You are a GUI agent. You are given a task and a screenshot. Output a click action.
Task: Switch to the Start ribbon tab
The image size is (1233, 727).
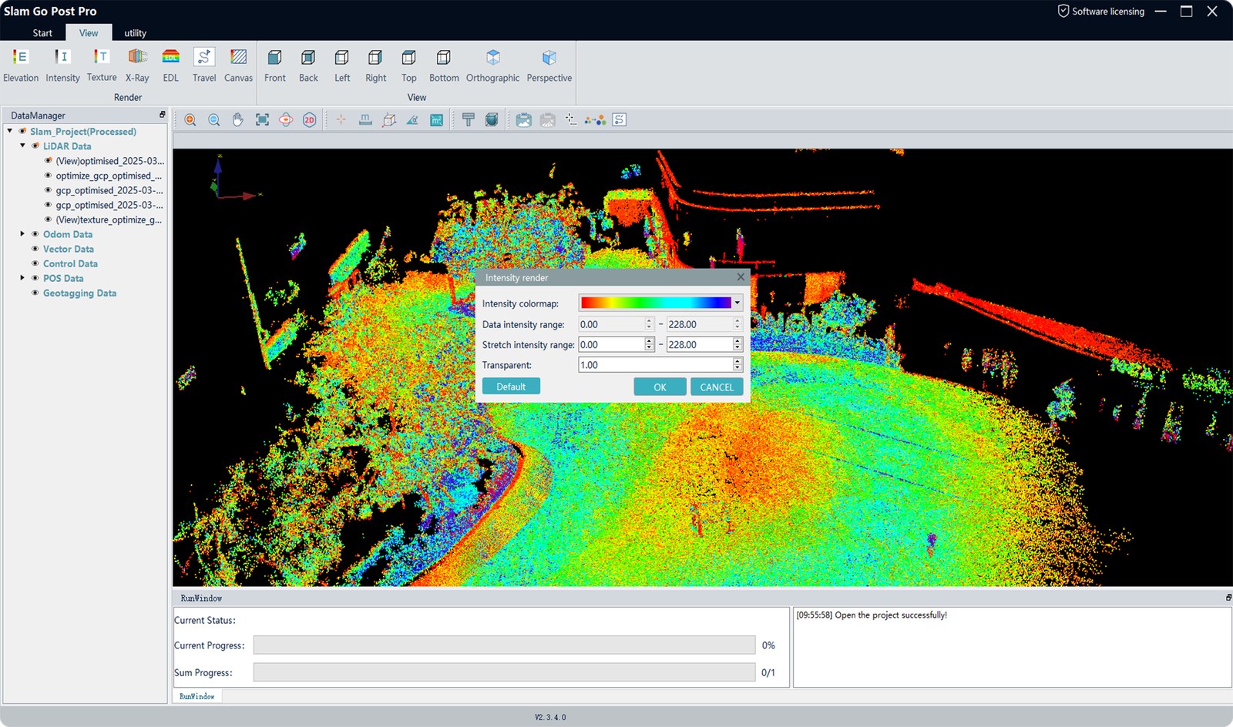coord(42,33)
